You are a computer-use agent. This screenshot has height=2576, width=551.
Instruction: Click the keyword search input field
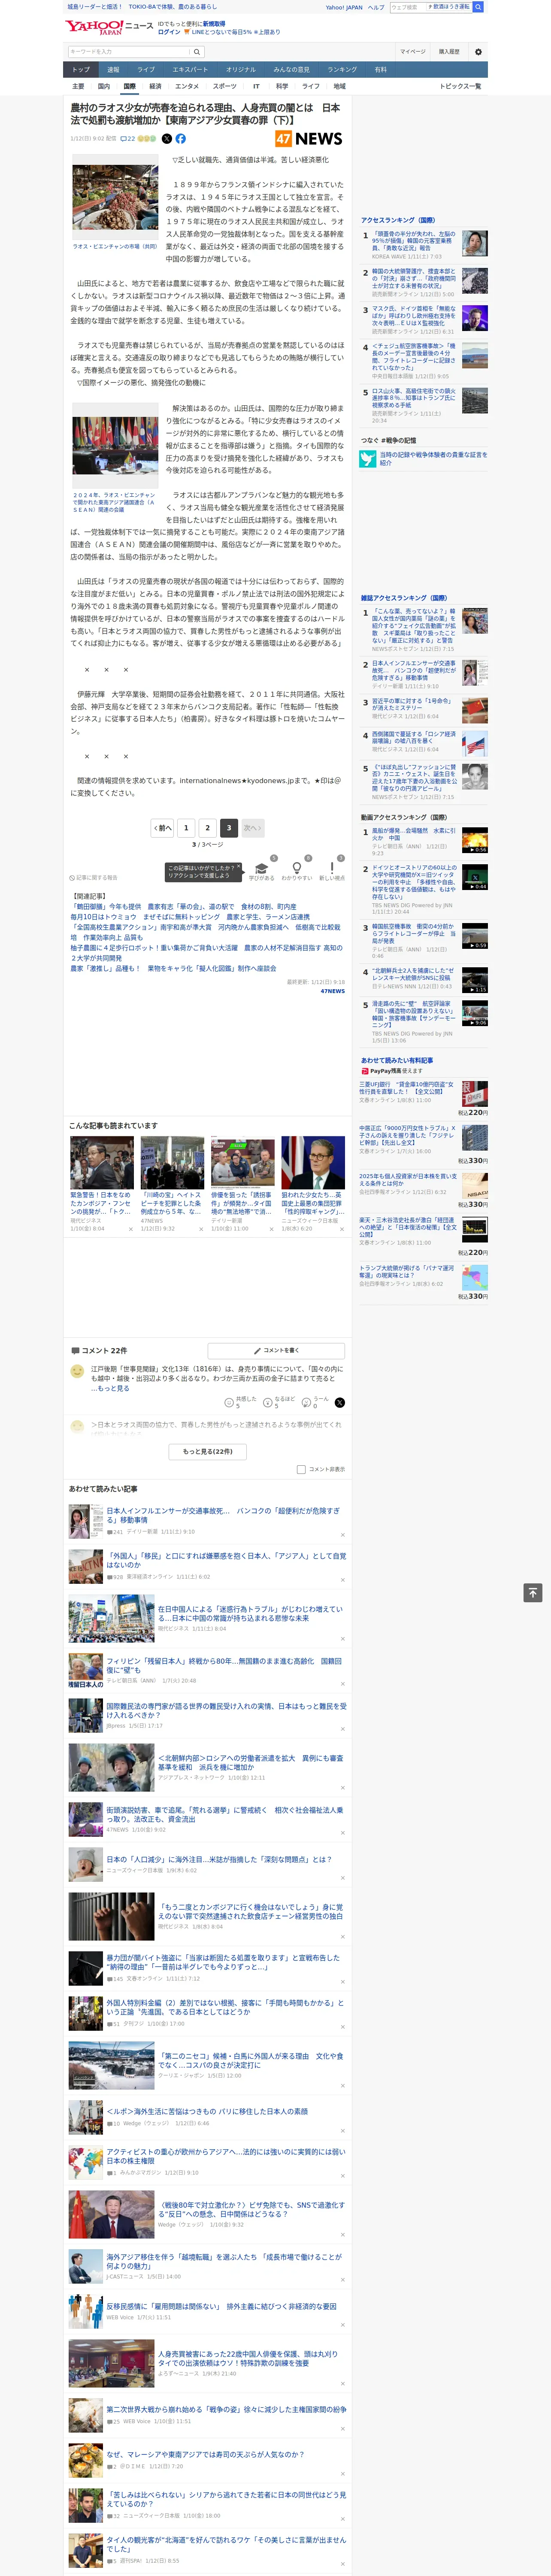129,52
